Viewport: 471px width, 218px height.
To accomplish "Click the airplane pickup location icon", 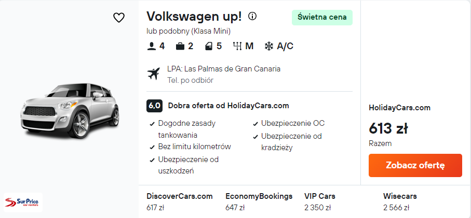I will (154, 74).
